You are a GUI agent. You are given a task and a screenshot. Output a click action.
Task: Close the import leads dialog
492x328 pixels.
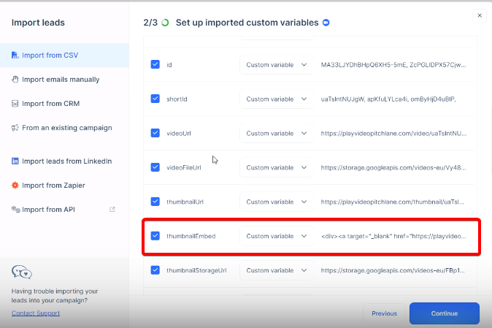[x=480, y=15]
